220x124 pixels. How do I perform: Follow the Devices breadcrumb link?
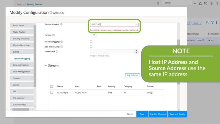pos(20,4)
